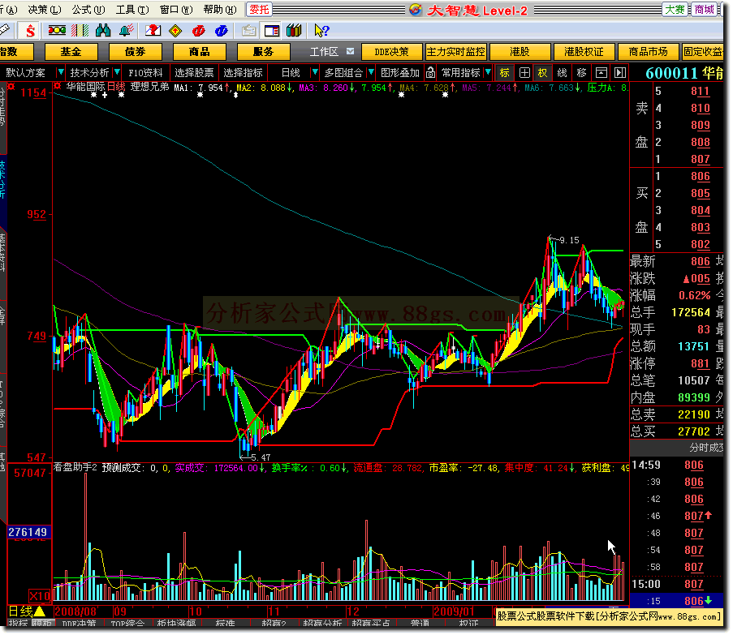The height and width of the screenshot is (635, 733).
Task: Click the red gear icon by 华能国际
Action: (x=57, y=87)
